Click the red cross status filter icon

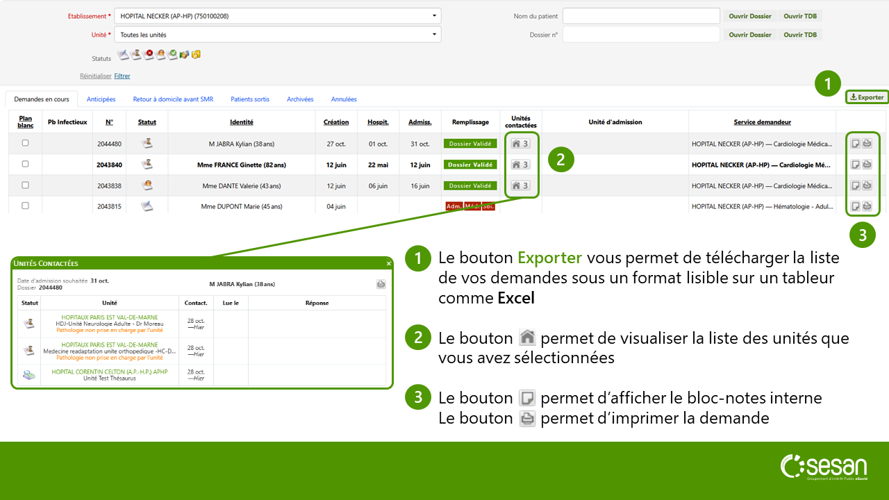149,54
